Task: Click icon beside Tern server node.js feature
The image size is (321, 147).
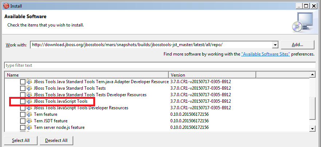Action: coord(30,128)
